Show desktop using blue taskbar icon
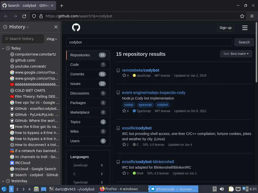 pyautogui.click(x=43, y=189)
